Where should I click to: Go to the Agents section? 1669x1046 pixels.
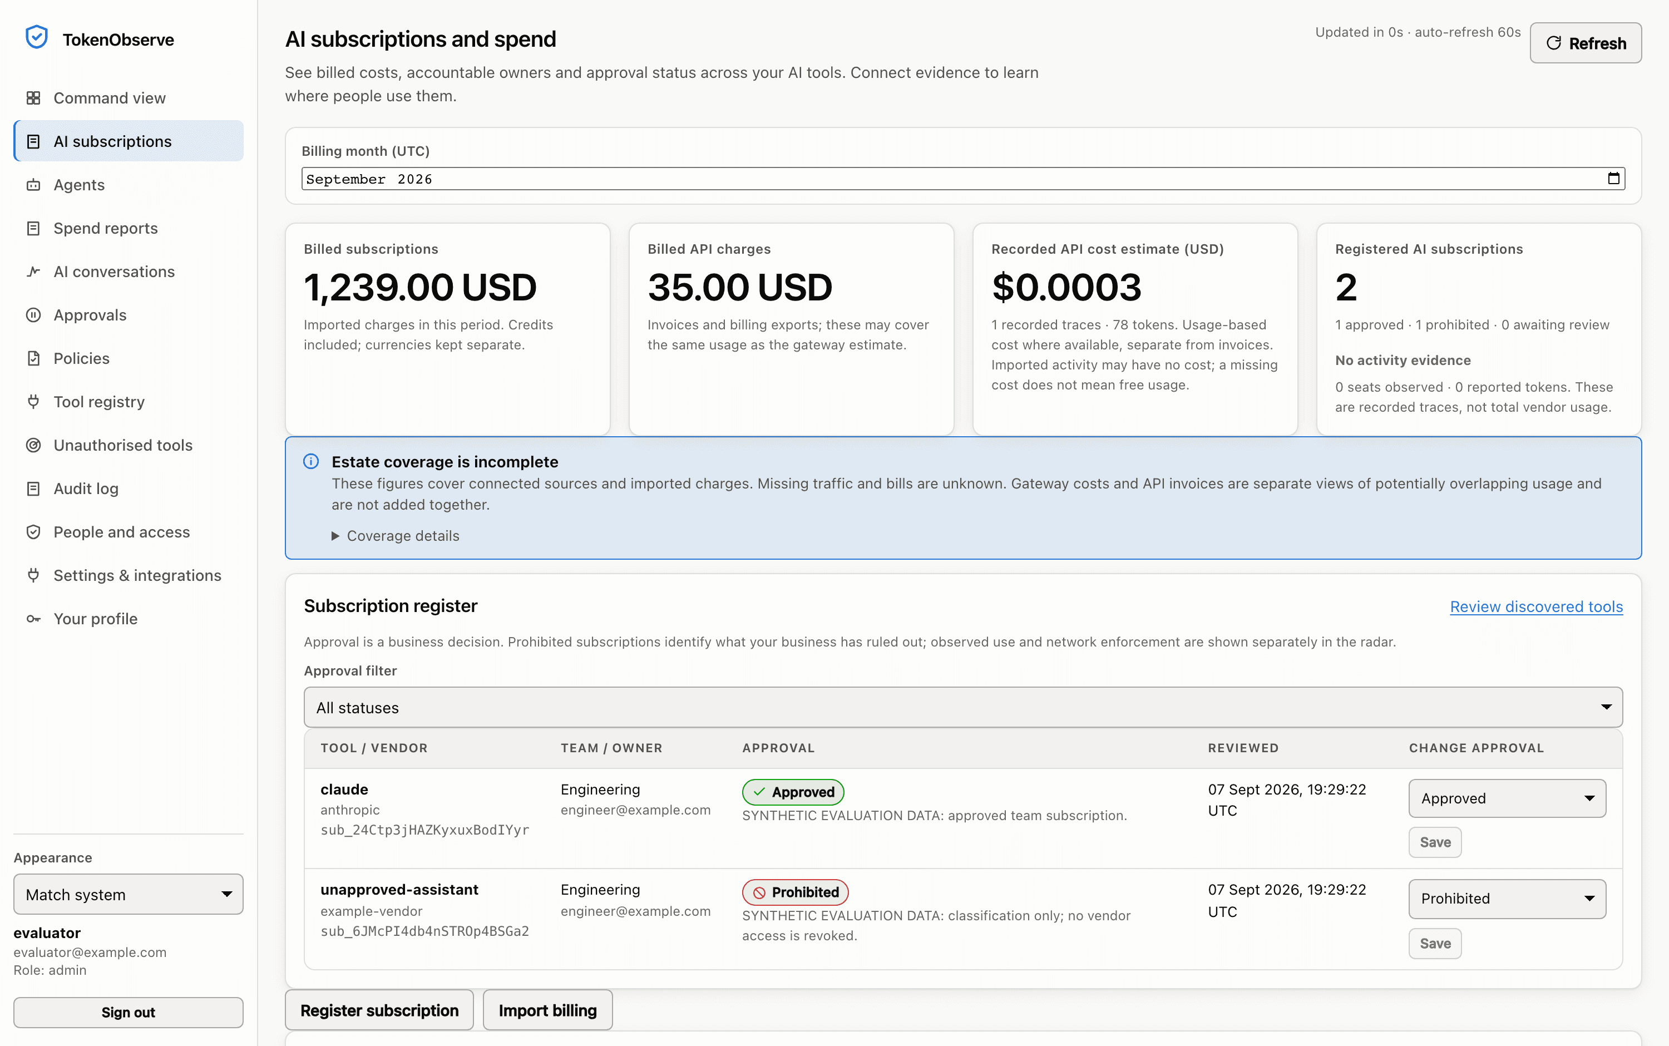pyautogui.click(x=129, y=185)
